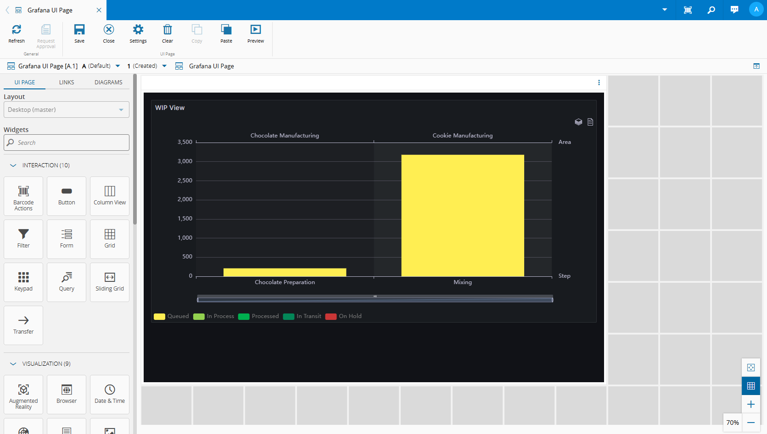Open the DIAGRAMS tab
This screenshot has height=434, width=767.
[x=108, y=82]
